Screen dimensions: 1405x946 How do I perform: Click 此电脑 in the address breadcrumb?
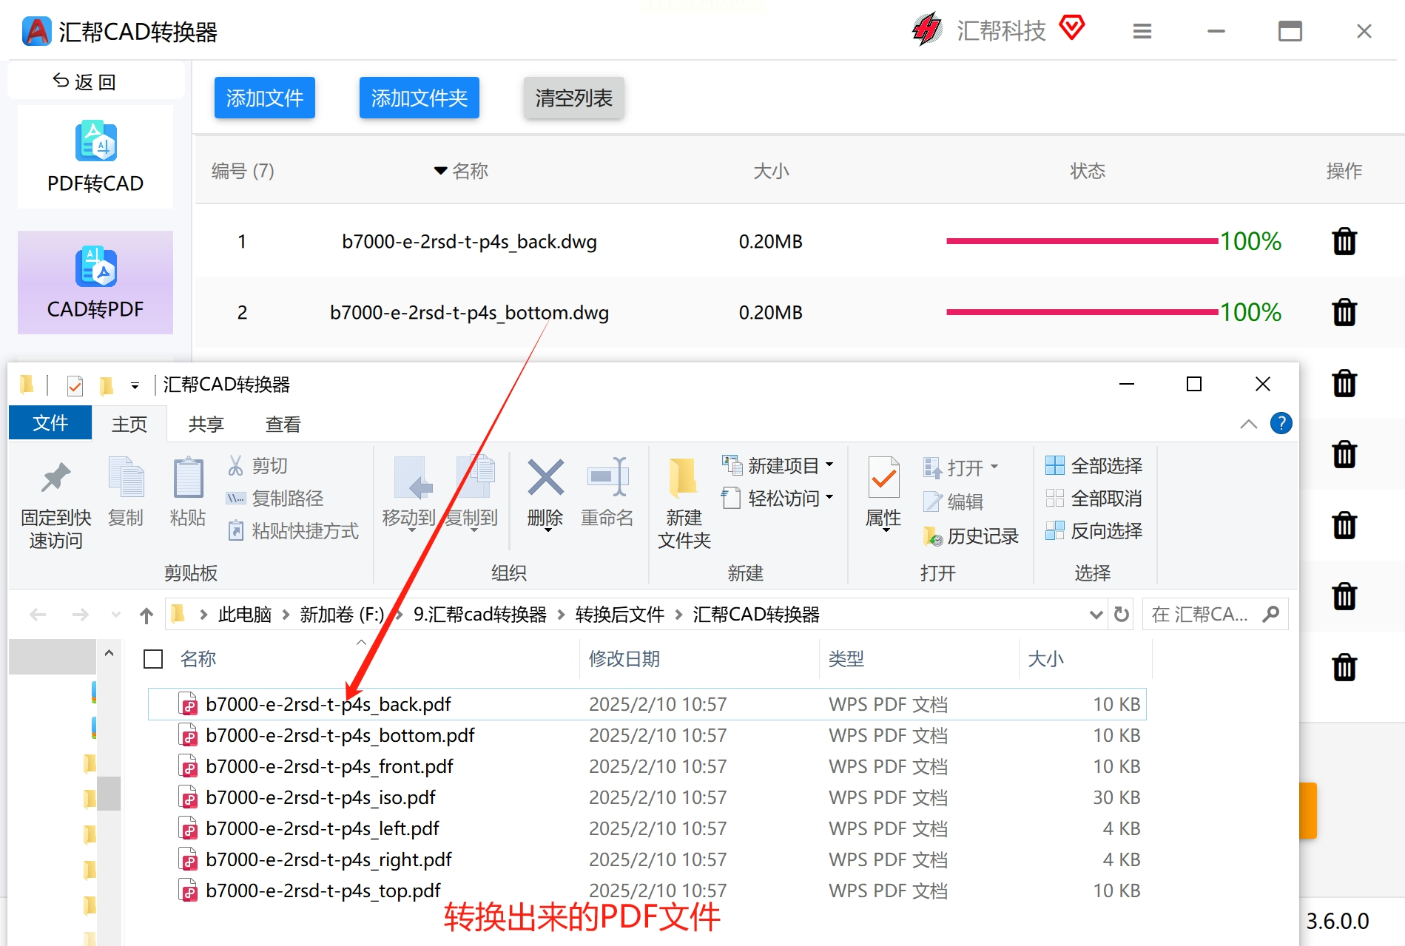pyautogui.click(x=244, y=615)
